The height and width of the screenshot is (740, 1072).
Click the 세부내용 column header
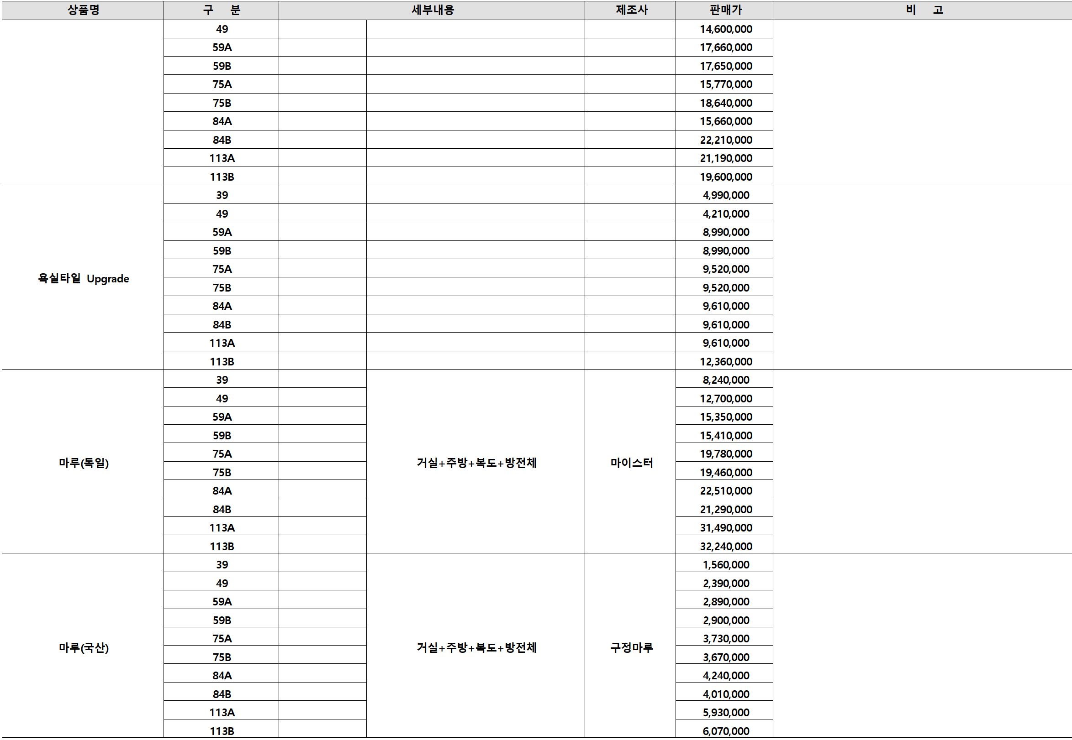(432, 10)
